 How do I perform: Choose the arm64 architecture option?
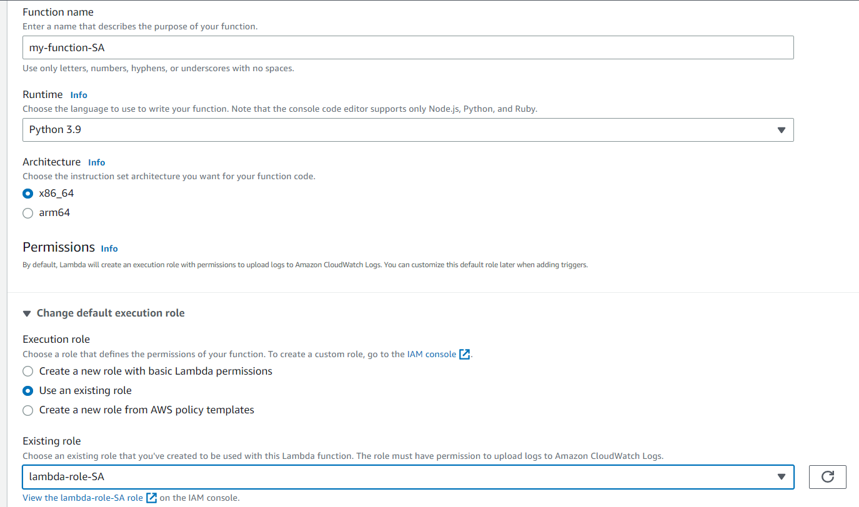tap(27, 213)
